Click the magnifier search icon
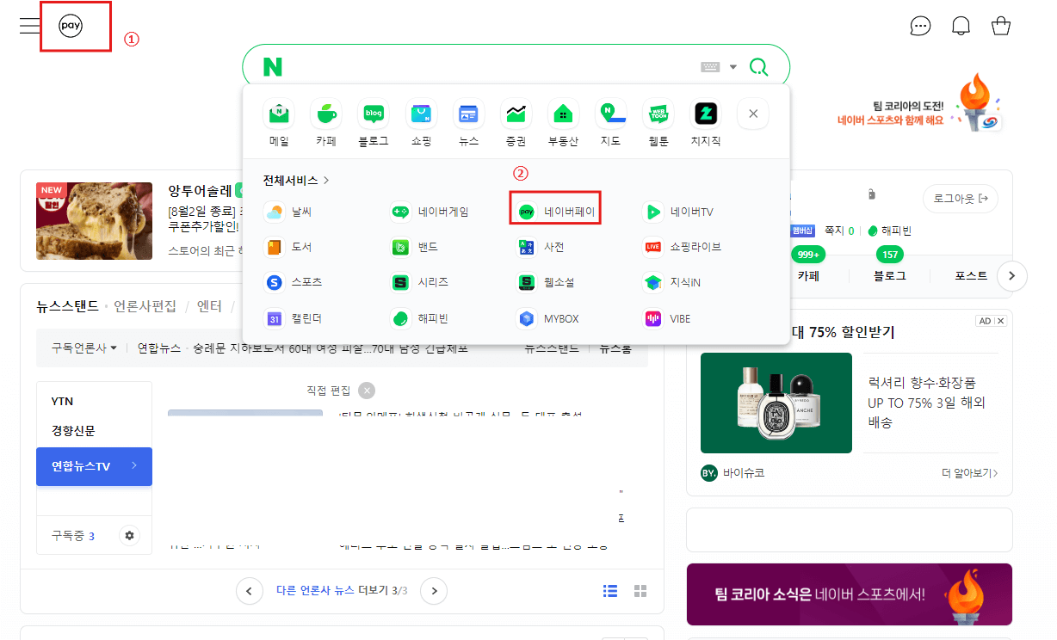The image size is (1057, 640). (758, 67)
